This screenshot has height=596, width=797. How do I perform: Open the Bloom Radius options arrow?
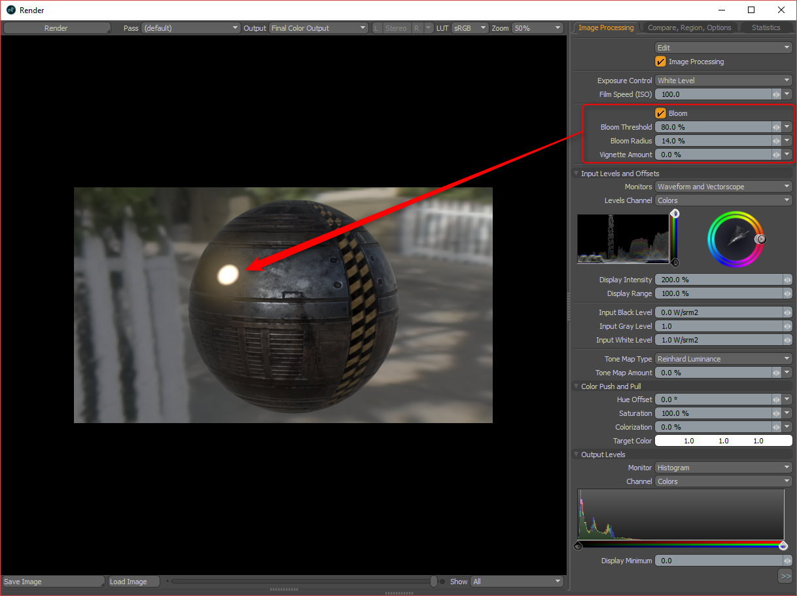coord(787,141)
